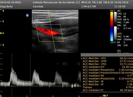Select the [CF] color flow parameter header
The image size is (133, 97).
119,34
